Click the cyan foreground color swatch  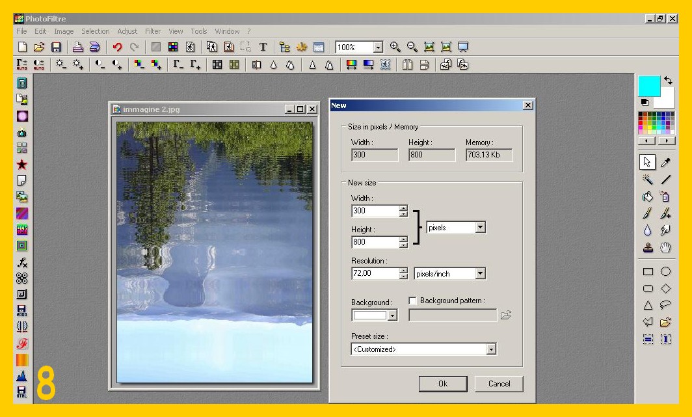(x=648, y=86)
